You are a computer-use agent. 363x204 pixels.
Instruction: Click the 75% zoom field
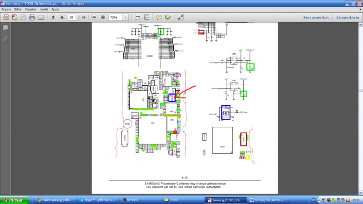coord(116,17)
